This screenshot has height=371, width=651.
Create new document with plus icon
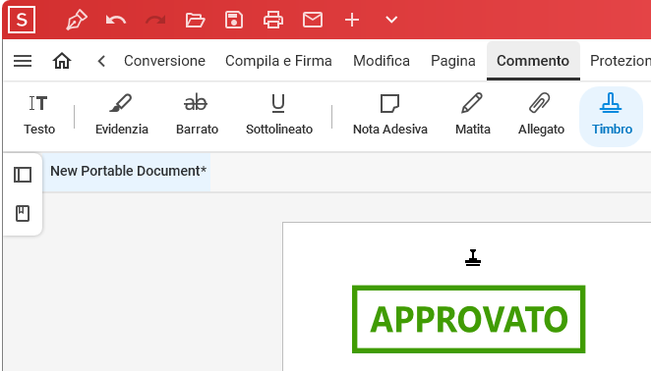tap(352, 20)
